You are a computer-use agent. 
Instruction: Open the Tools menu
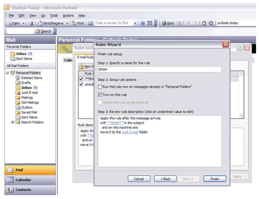tap(54, 16)
